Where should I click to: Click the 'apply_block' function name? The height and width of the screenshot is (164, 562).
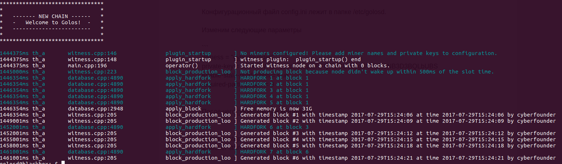pyautogui.click(x=184, y=109)
